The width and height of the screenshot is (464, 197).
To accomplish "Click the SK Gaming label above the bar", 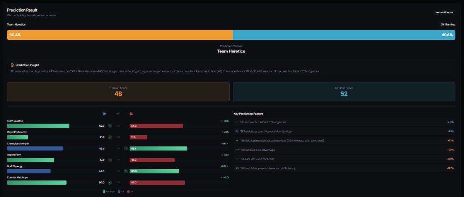I will [x=448, y=24].
